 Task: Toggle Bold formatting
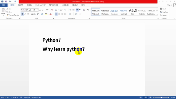22,14
